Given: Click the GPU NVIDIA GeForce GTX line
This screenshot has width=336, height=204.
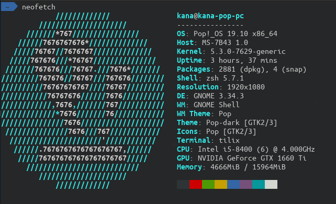Looking at the screenshot, I should coord(242,158).
